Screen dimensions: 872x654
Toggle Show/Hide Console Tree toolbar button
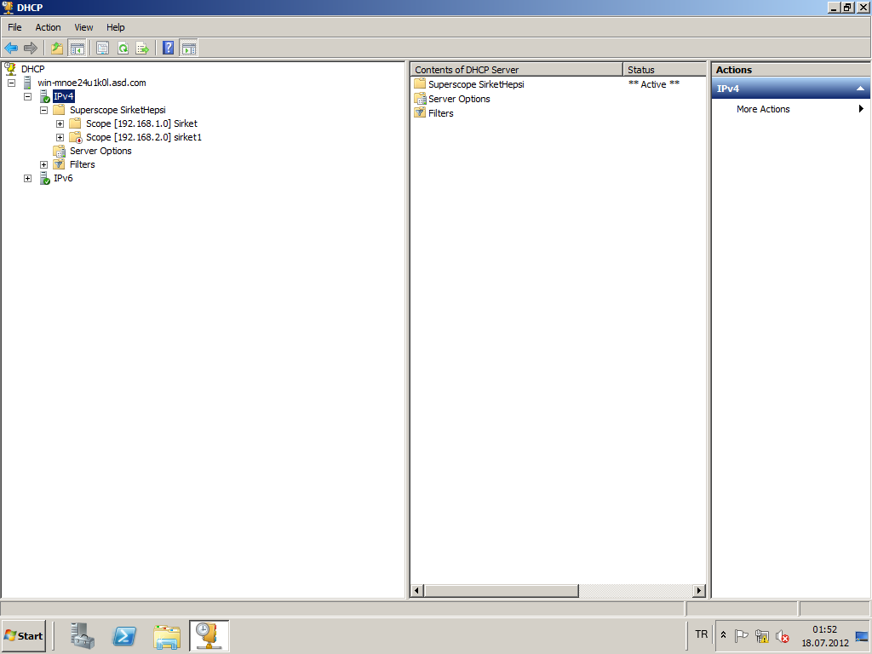(x=77, y=49)
